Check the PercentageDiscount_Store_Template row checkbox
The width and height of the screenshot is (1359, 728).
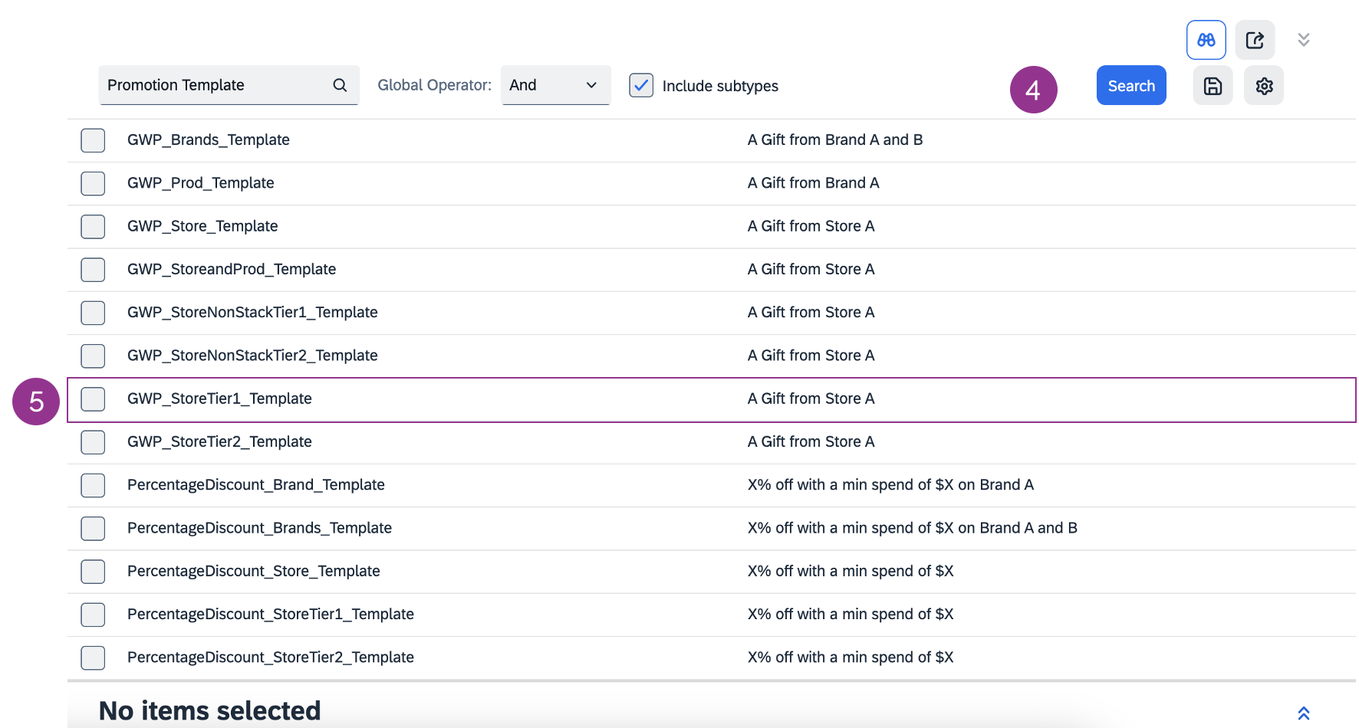[93, 572]
